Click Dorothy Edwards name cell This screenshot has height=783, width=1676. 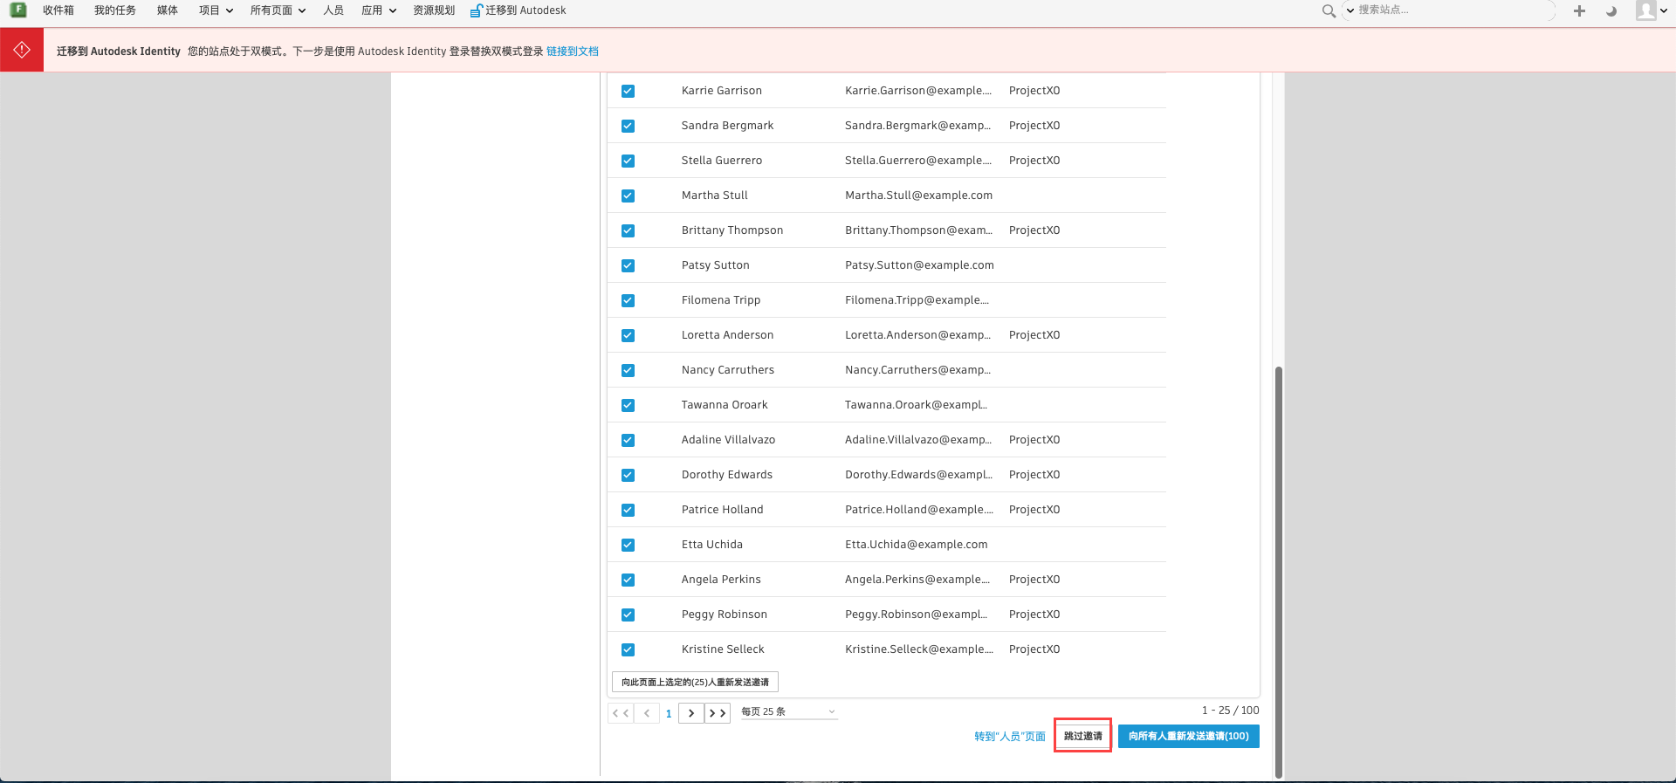[x=726, y=475]
